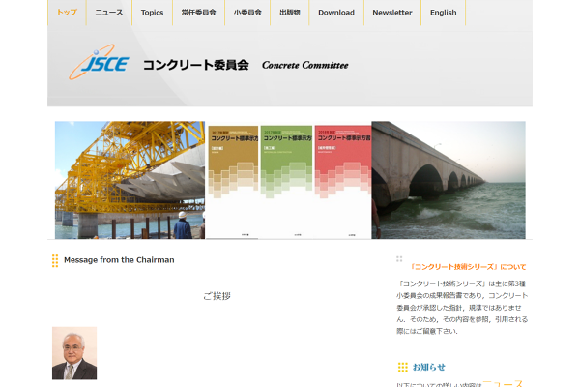Image resolution: width=580 pixels, height=387 pixels.
Task: Open the Download page
Action: point(336,13)
